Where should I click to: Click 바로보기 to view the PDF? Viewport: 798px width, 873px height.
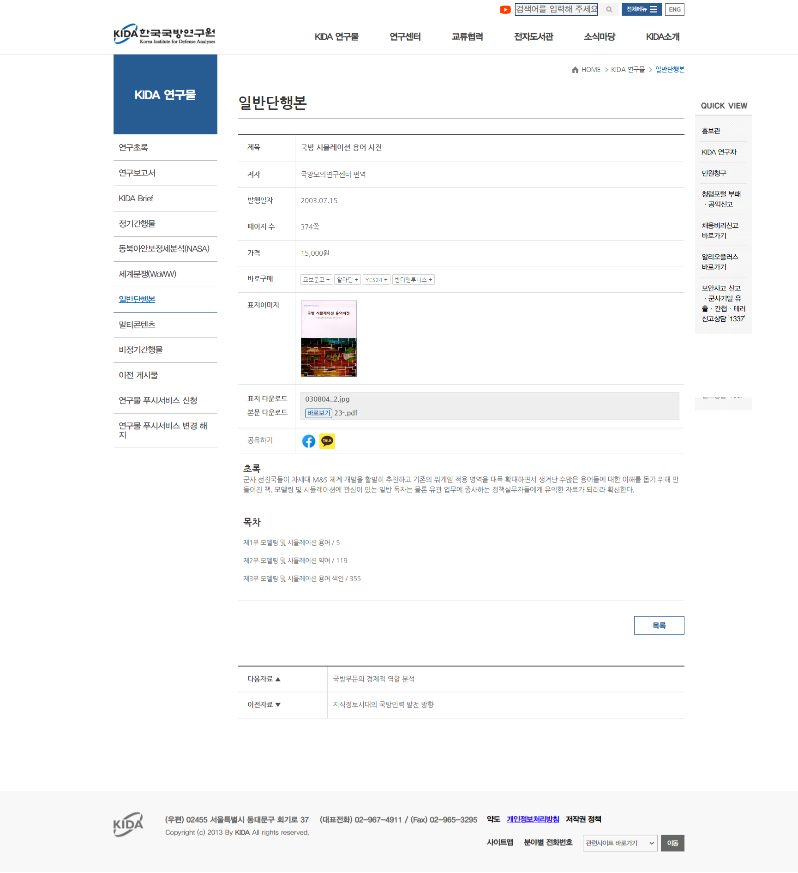click(x=318, y=413)
